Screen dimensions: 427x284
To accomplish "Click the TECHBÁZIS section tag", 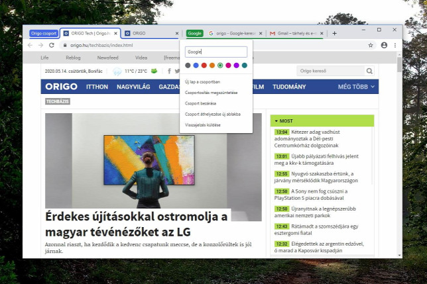I will tap(58, 101).
